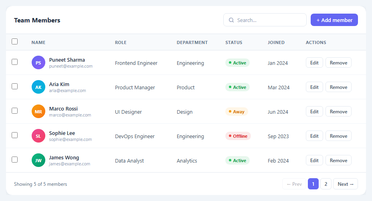Screen dimensions: 372x201
Task: Remove James Wong from the team
Action: 339,160
